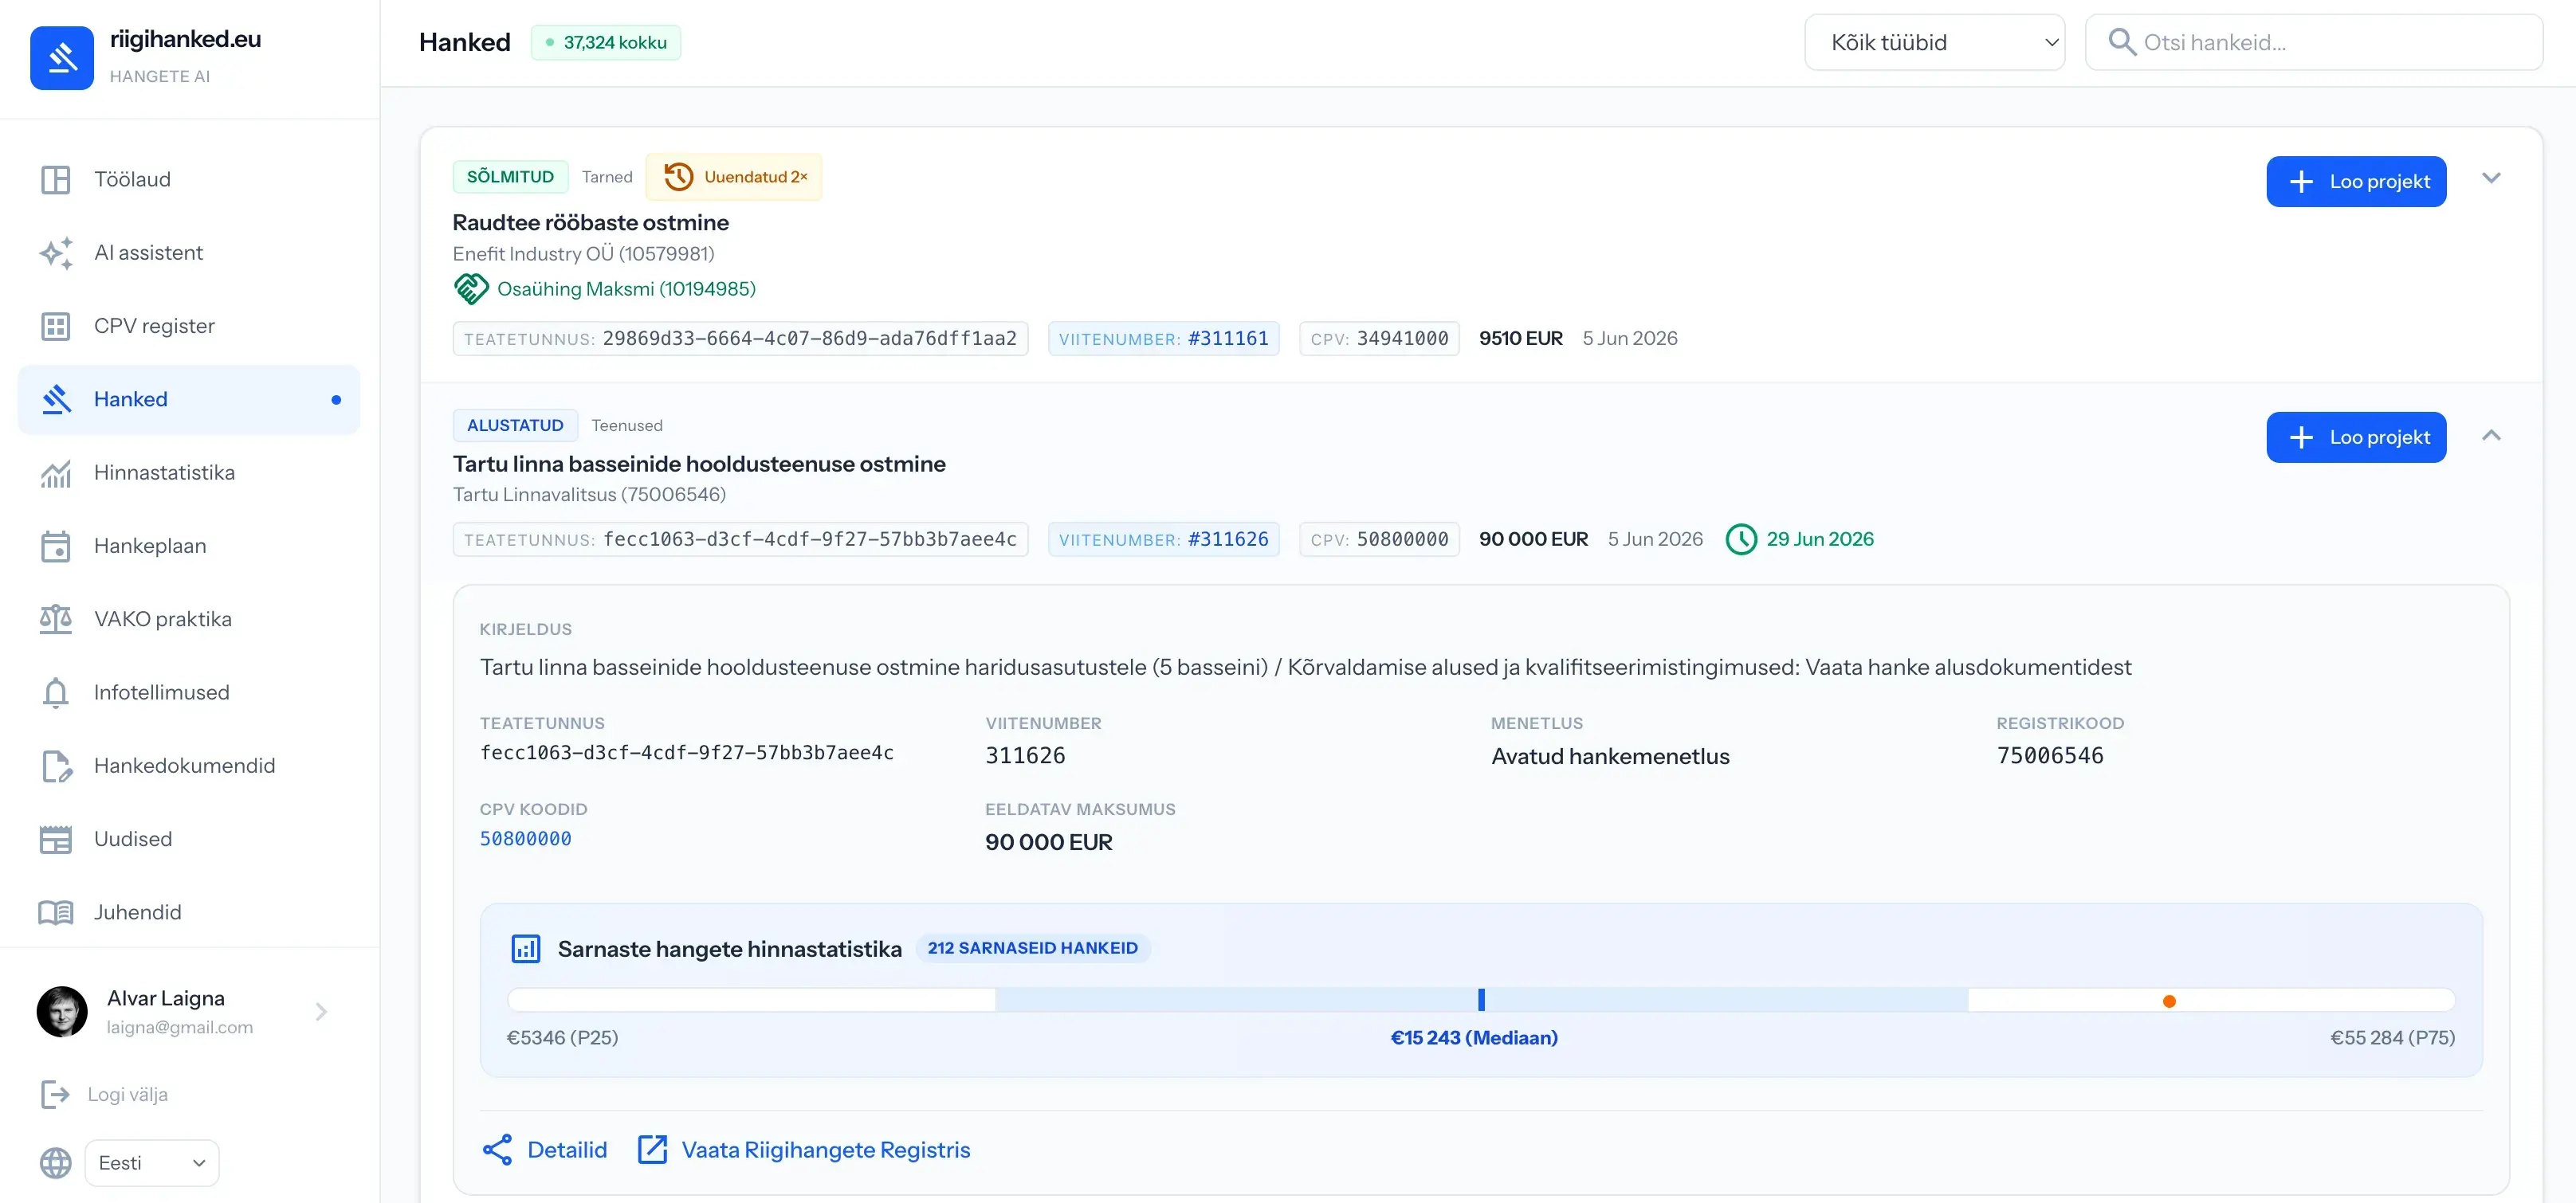Click the Hanked gavel icon in sidebar

pyautogui.click(x=56, y=400)
